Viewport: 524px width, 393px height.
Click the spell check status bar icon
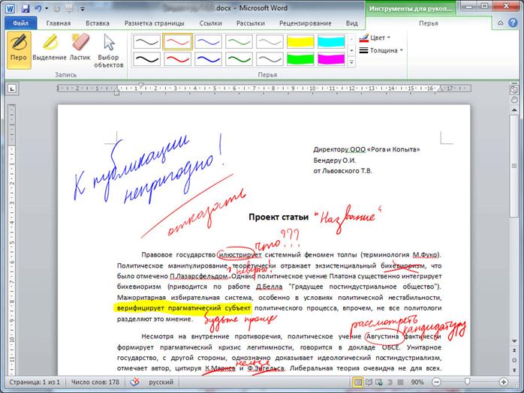click(x=134, y=382)
